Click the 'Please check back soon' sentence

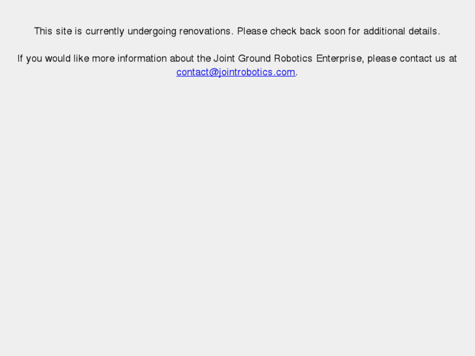[338, 31]
